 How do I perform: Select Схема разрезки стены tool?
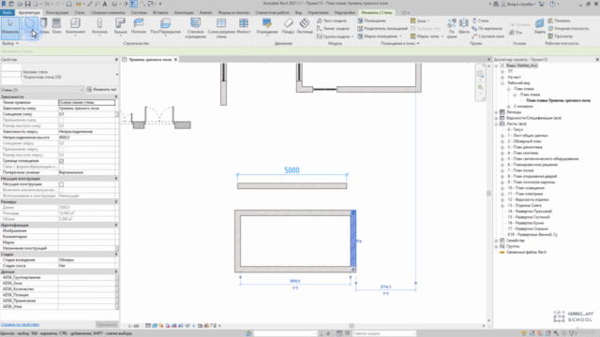click(221, 28)
